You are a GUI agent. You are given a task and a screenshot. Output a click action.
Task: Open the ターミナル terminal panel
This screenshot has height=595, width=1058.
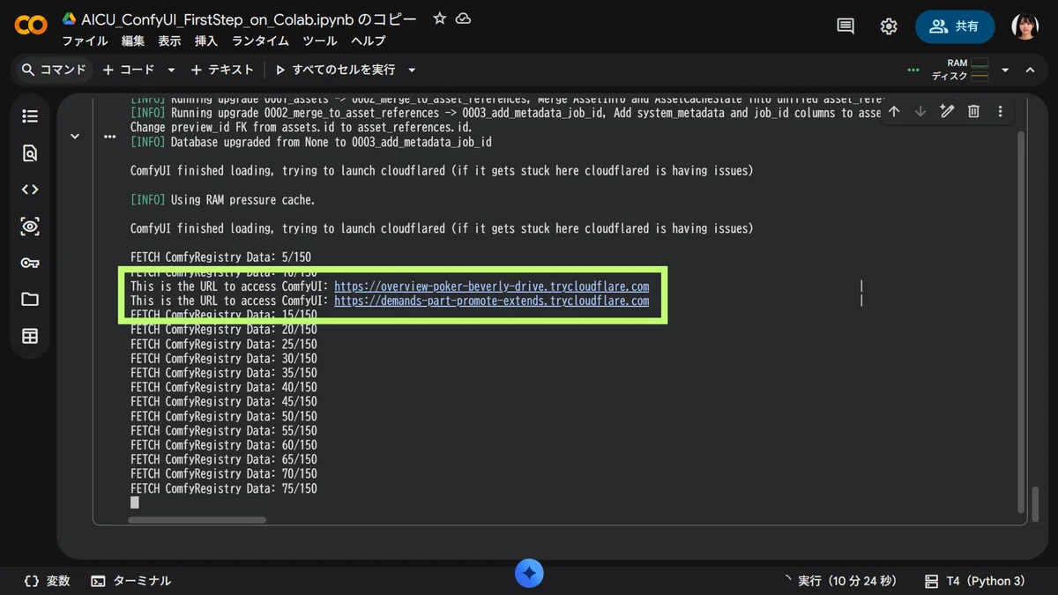131,581
